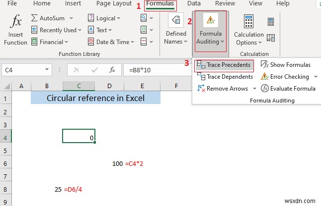321x206 pixels.
Task: Select column D header
Action: (x=109, y=86)
